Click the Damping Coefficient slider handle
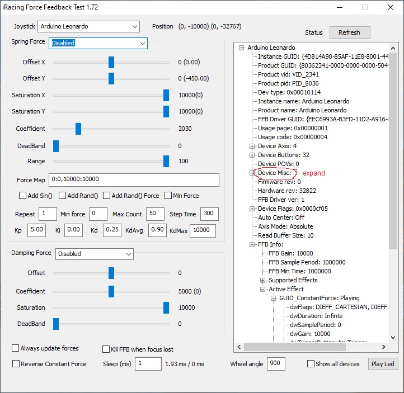The image size is (404, 393). [111, 292]
